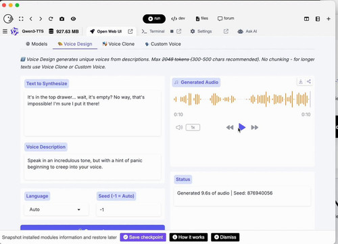The width and height of the screenshot is (338, 244).
Task: Toggle the audio volume speaker icon
Action: pyautogui.click(x=179, y=128)
